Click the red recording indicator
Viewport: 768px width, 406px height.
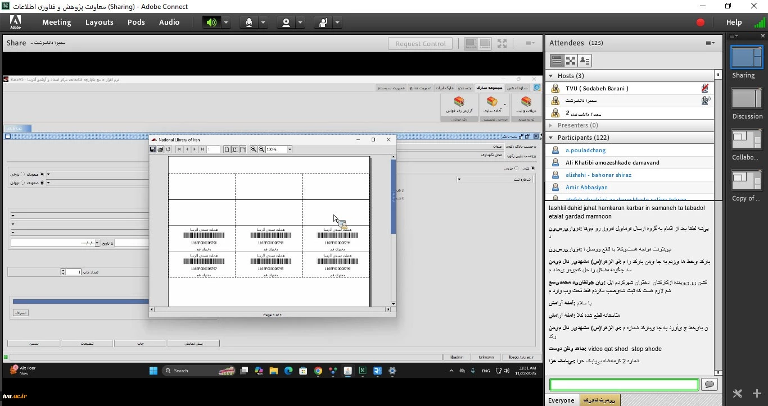[700, 22]
